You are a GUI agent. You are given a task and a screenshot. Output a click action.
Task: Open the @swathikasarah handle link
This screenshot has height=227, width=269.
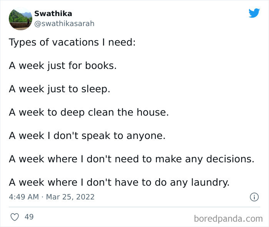[x=64, y=24]
